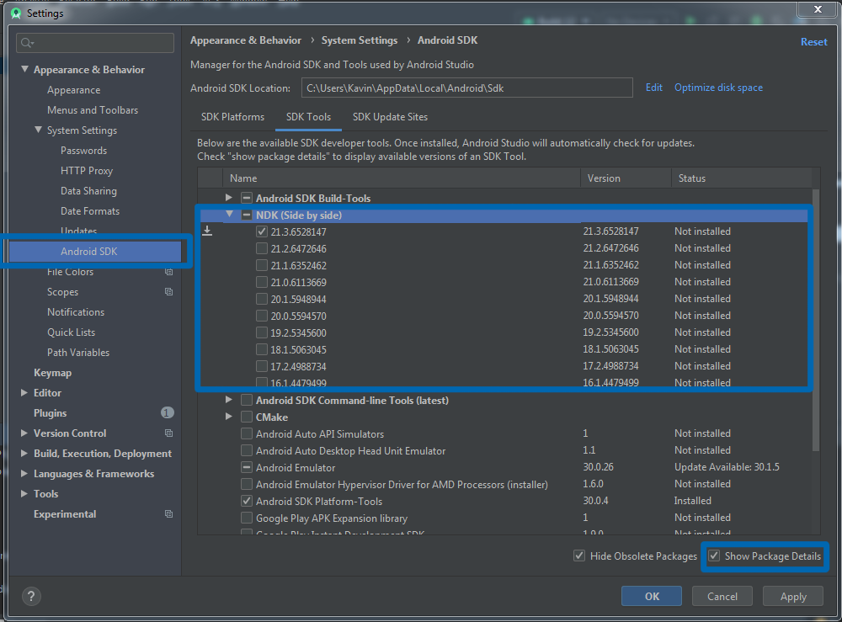Image resolution: width=842 pixels, height=622 pixels.
Task: Uncheck NDK version 21.3.6528147
Action: pyautogui.click(x=262, y=231)
